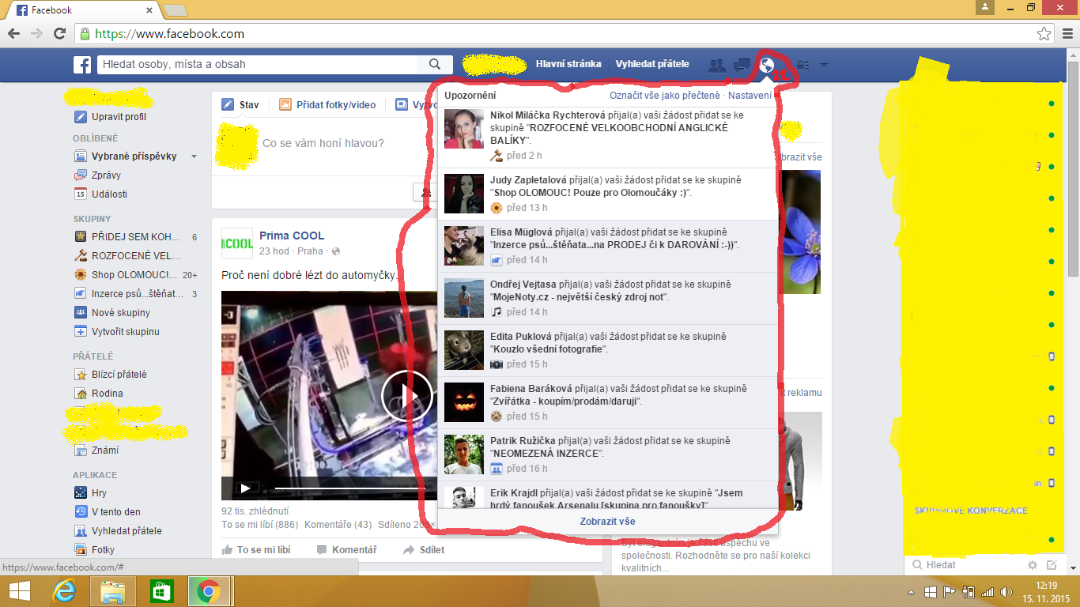Select the Stav composer tab
The width and height of the screenshot is (1080, 607).
(x=240, y=104)
